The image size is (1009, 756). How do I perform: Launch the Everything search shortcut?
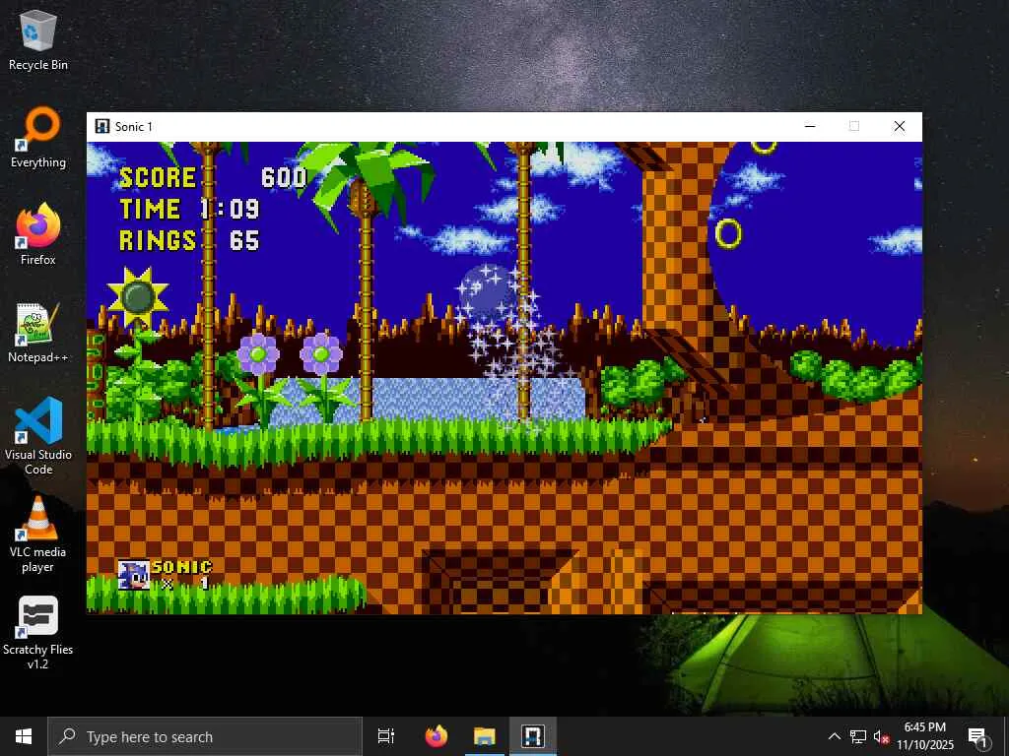(x=38, y=138)
